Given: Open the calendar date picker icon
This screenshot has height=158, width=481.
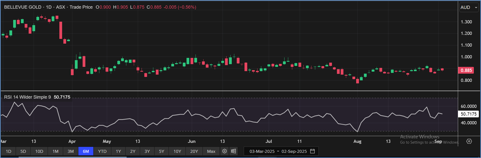Looking at the screenshot, I should [x=312, y=151].
